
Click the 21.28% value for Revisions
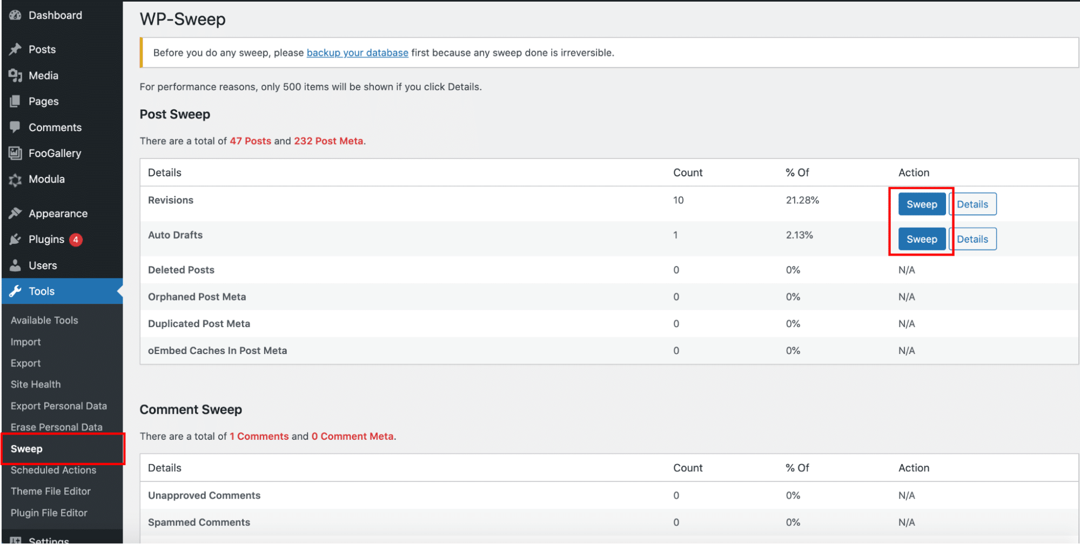click(x=802, y=200)
